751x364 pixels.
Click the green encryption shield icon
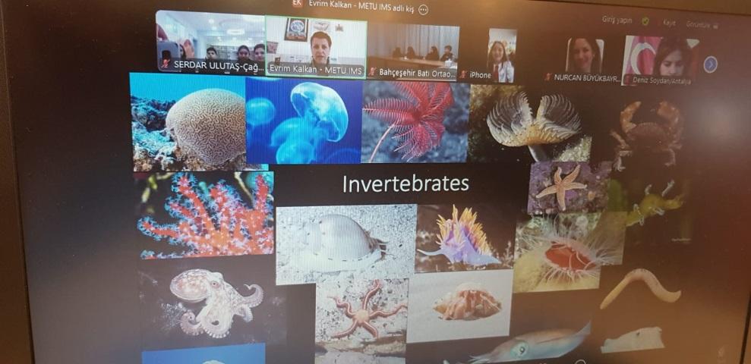[x=645, y=21]
